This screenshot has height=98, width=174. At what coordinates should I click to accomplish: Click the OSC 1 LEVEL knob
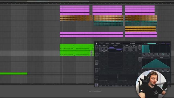click(103, 49)
